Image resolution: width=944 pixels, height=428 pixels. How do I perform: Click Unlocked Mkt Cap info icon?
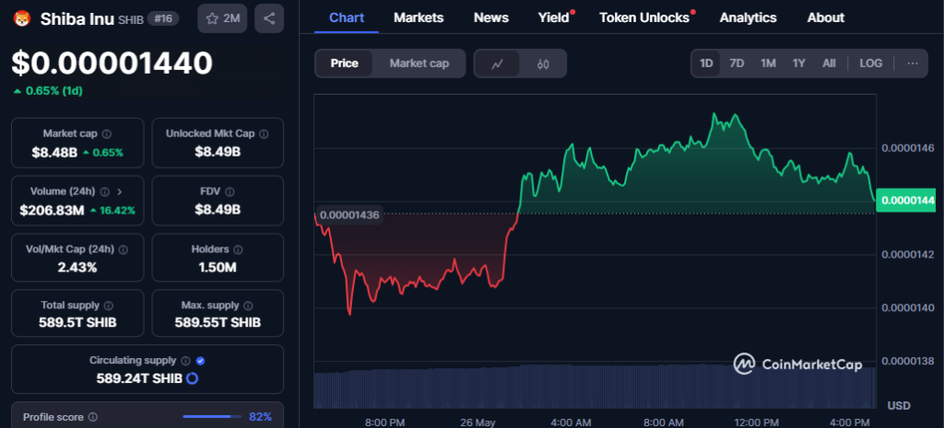coord(265,134)
